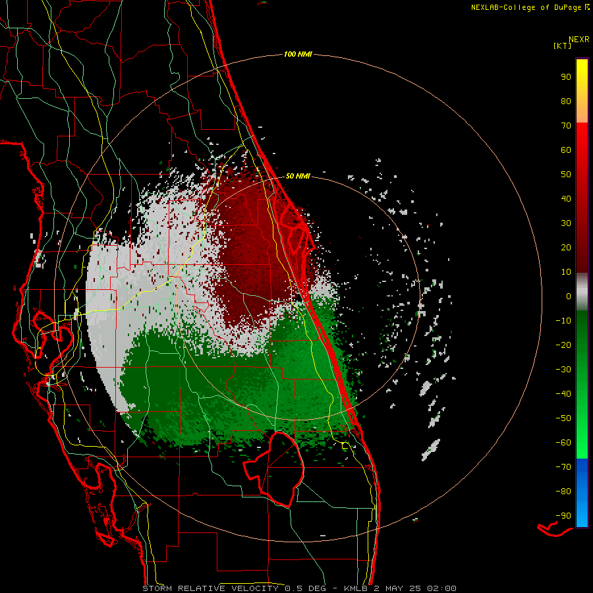593x593 pixels.
Task: Click the 50 value on velocity scale
Action: coord(566,175)
